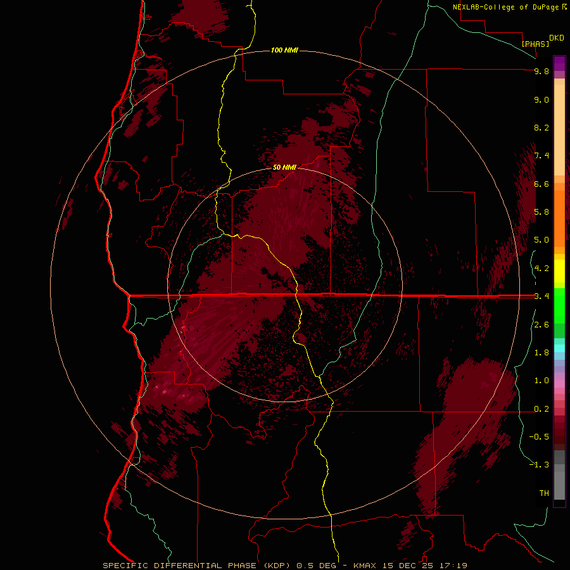Click the pink color bar segment beside 1.0
The width and height of the screenshot is (570, 570).
(x=559, y=383)
